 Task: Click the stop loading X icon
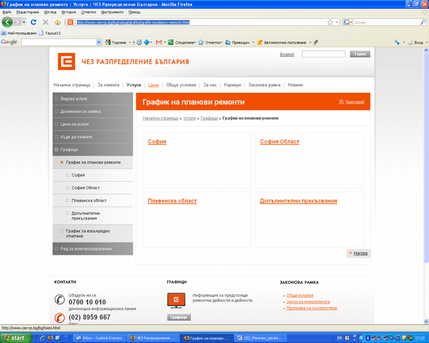46,22
